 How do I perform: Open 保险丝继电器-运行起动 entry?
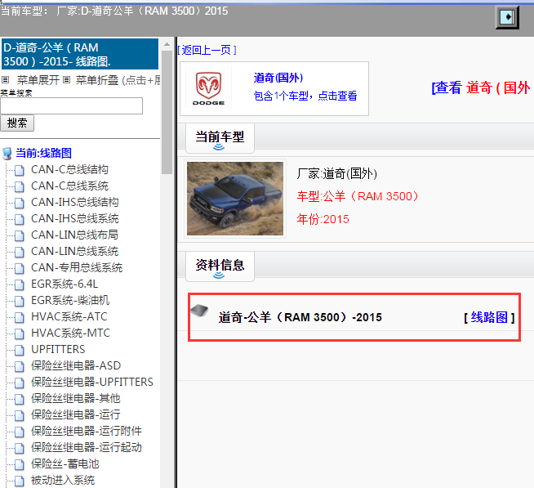point(87,448)
